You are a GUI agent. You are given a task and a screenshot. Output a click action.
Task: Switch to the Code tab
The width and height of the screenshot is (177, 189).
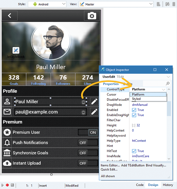click(x=140, y=185)
